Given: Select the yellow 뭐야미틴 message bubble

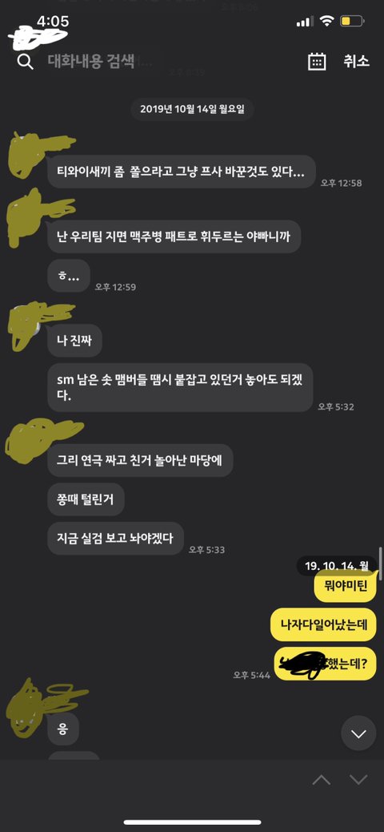Looking at the screenshot, I should (346, 586).
